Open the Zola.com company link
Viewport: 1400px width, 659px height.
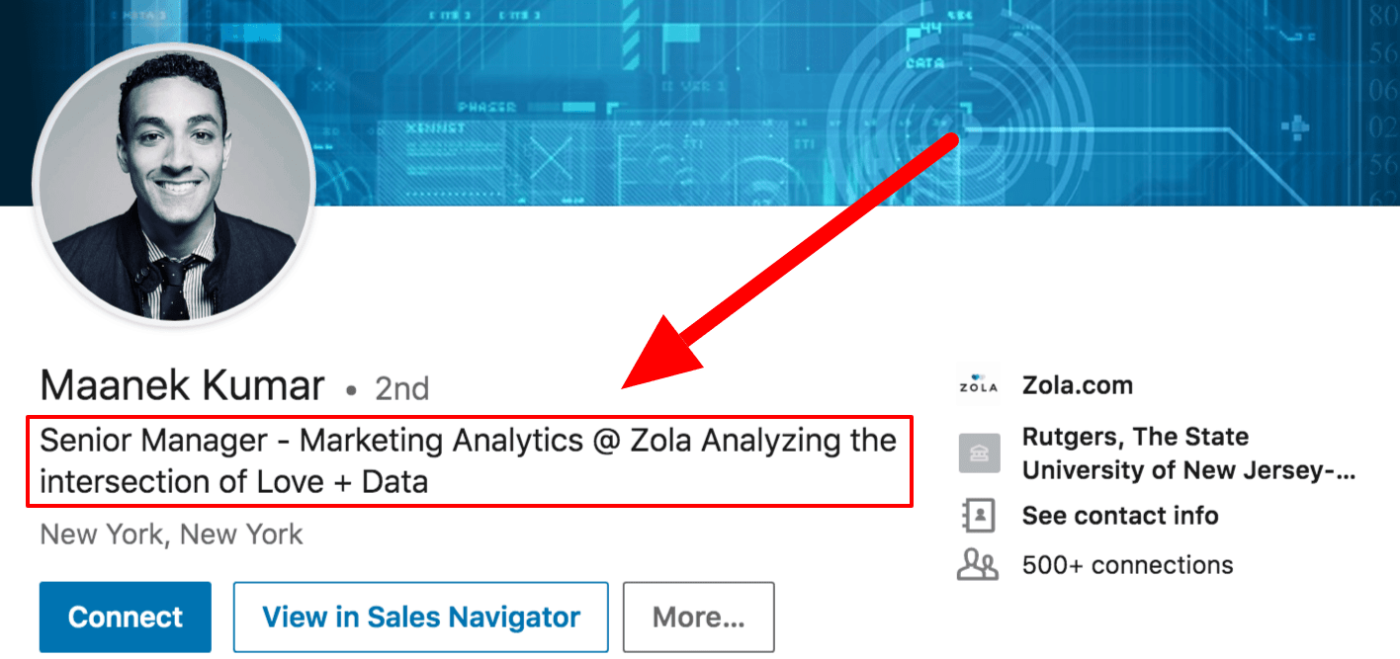click(1078, 386)
